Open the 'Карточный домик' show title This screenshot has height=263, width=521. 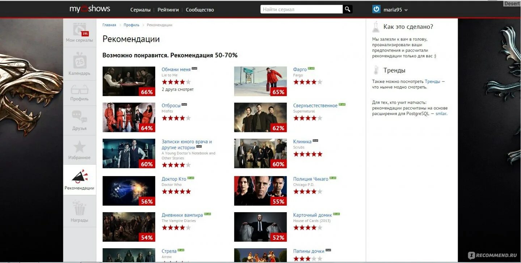coord(313,215)
